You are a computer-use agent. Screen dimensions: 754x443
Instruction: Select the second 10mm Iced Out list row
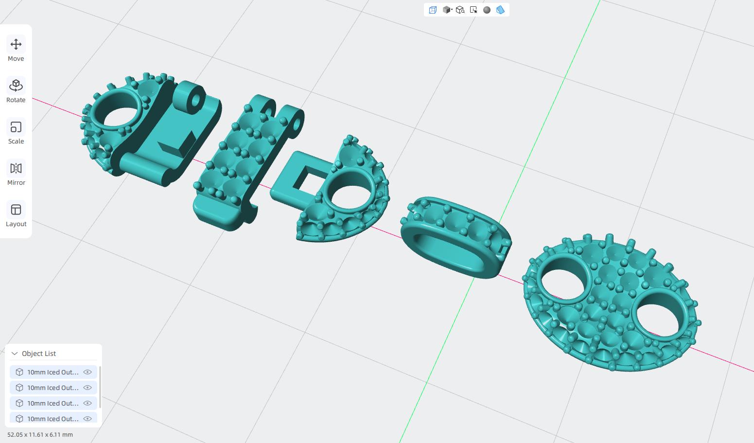pyautogui.click(x=53, y=388)
